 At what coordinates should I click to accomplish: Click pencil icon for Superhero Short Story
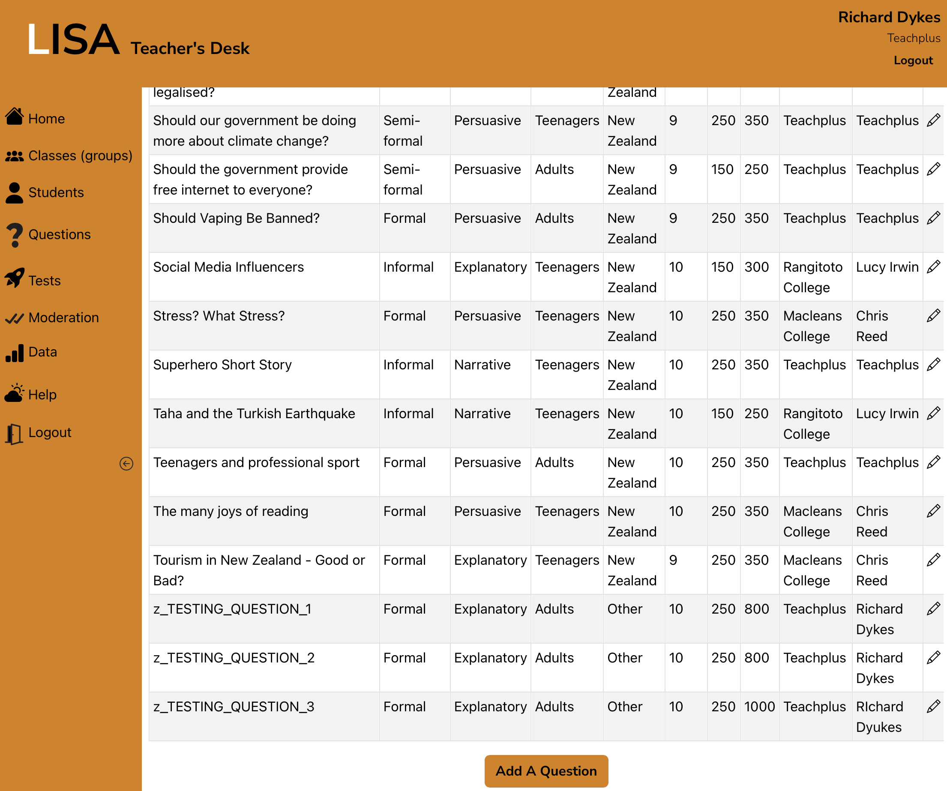point(933,364)
